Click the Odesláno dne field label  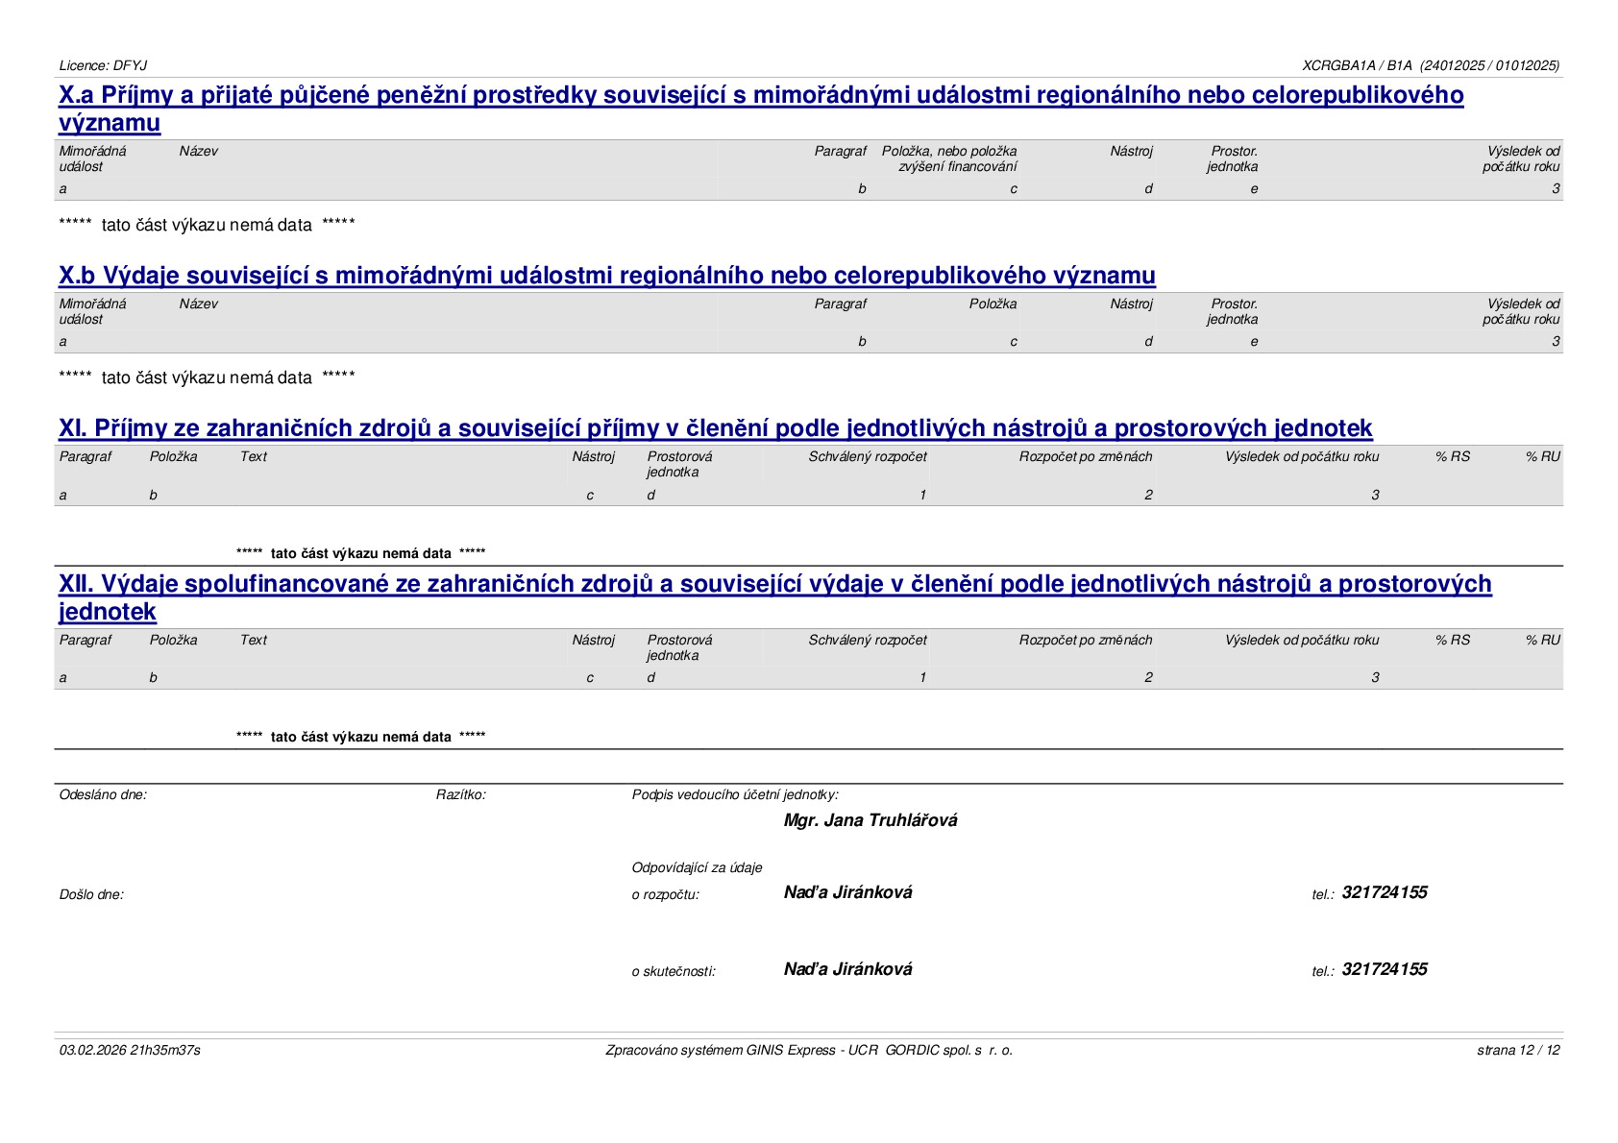tap(103, 794)
